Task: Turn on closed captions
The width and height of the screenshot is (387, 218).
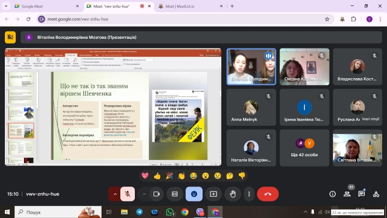Action: [175, 194]
